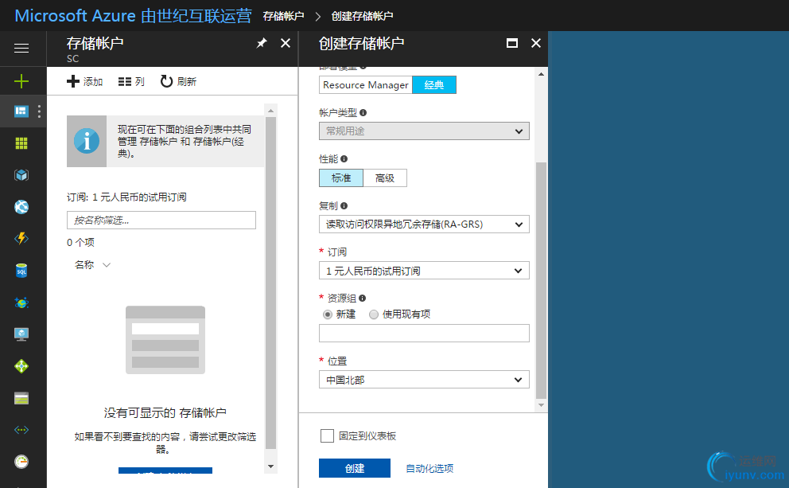This screenshot has width=789, height=488.
Task: Click the create blade scrollbar thumb
Action: (542, 280)
